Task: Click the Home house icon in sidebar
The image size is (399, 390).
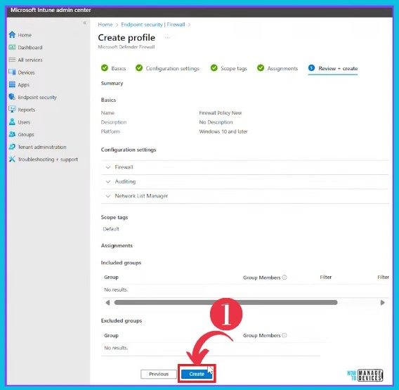Action: [x=12, y=34]
